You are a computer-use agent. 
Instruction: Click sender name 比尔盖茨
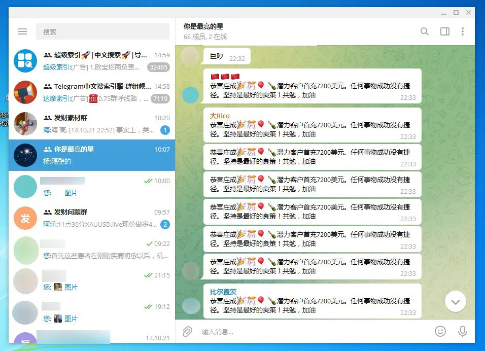pyautogui.click(x=223, y=292)
